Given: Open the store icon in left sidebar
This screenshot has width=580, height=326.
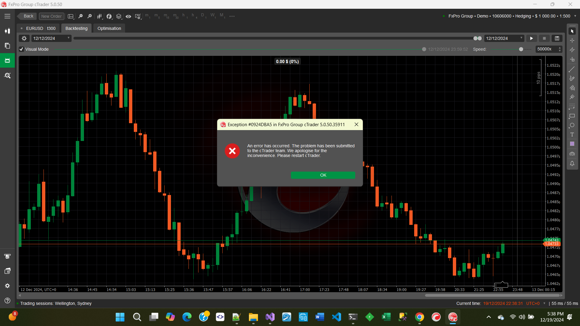Looking at the screenshot, I should coord(8,256).
